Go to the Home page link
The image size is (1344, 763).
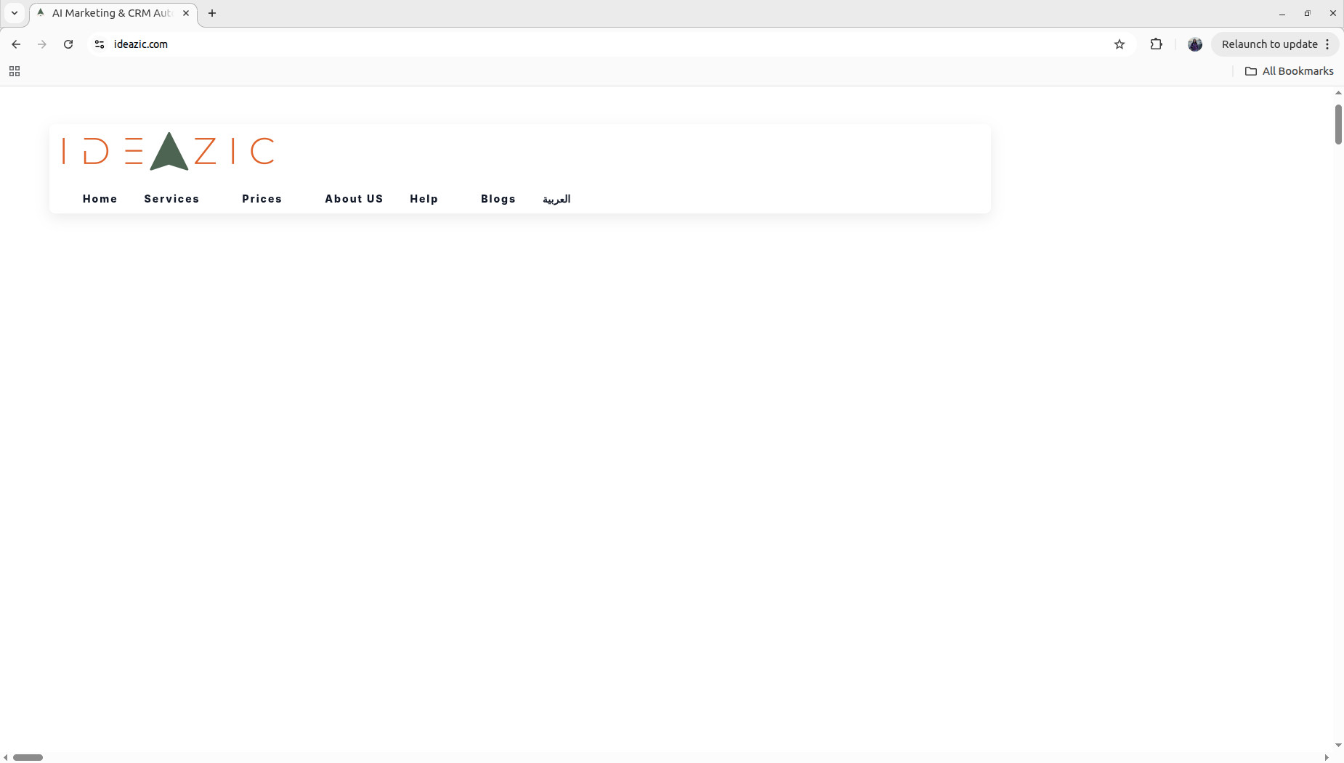point(100,199)
